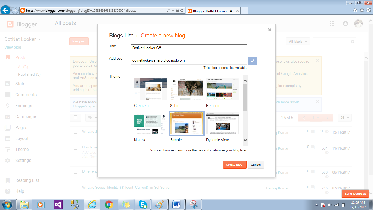Open the browser Tools gear icon

click(x=369, y=10)
